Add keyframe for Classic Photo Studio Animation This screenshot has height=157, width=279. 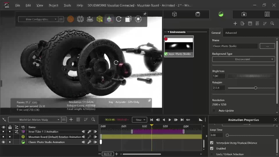pos(89,142)
